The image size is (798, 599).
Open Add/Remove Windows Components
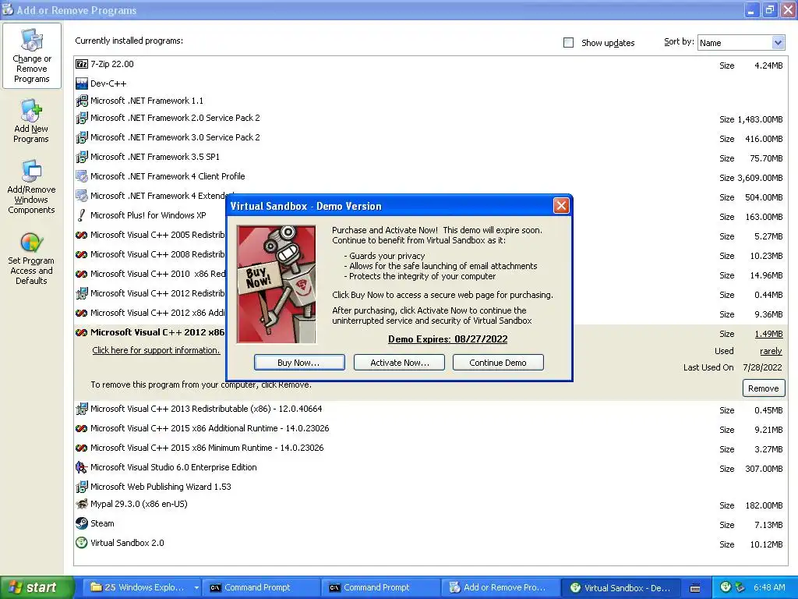[x=31, y=186]
